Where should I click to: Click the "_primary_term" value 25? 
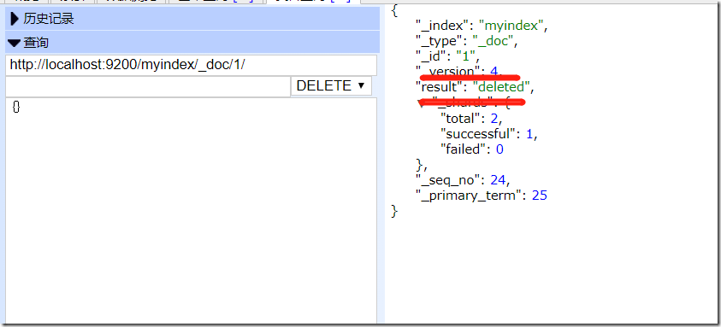[540, 196]
